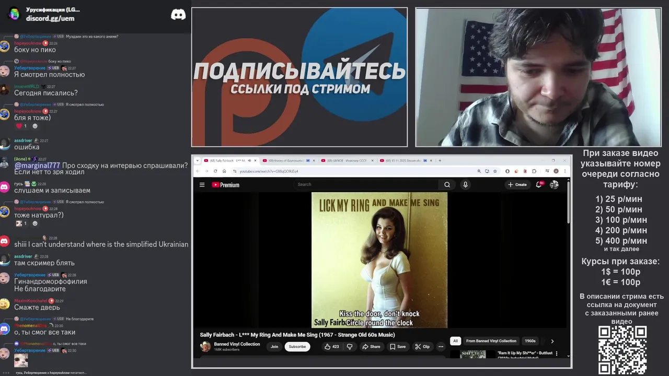Image resolution: width=669 pixels, height=376 pixels.
Task: Click the Subscribe button
Action: [x=297, y=347]
